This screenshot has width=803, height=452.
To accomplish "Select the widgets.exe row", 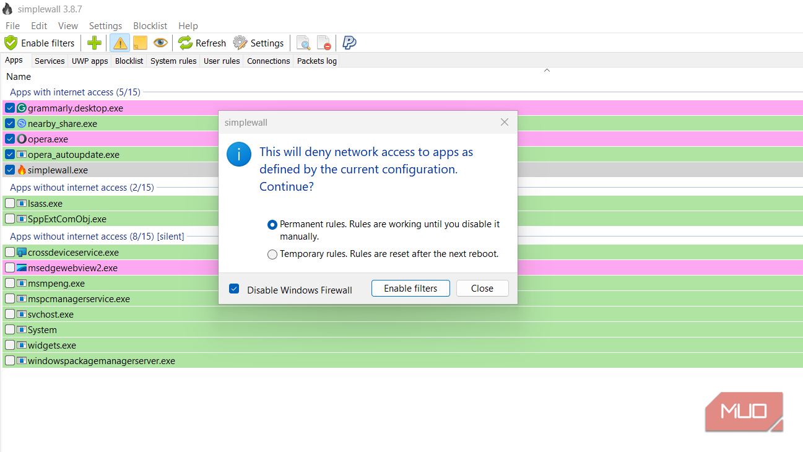I will point(402,345).
